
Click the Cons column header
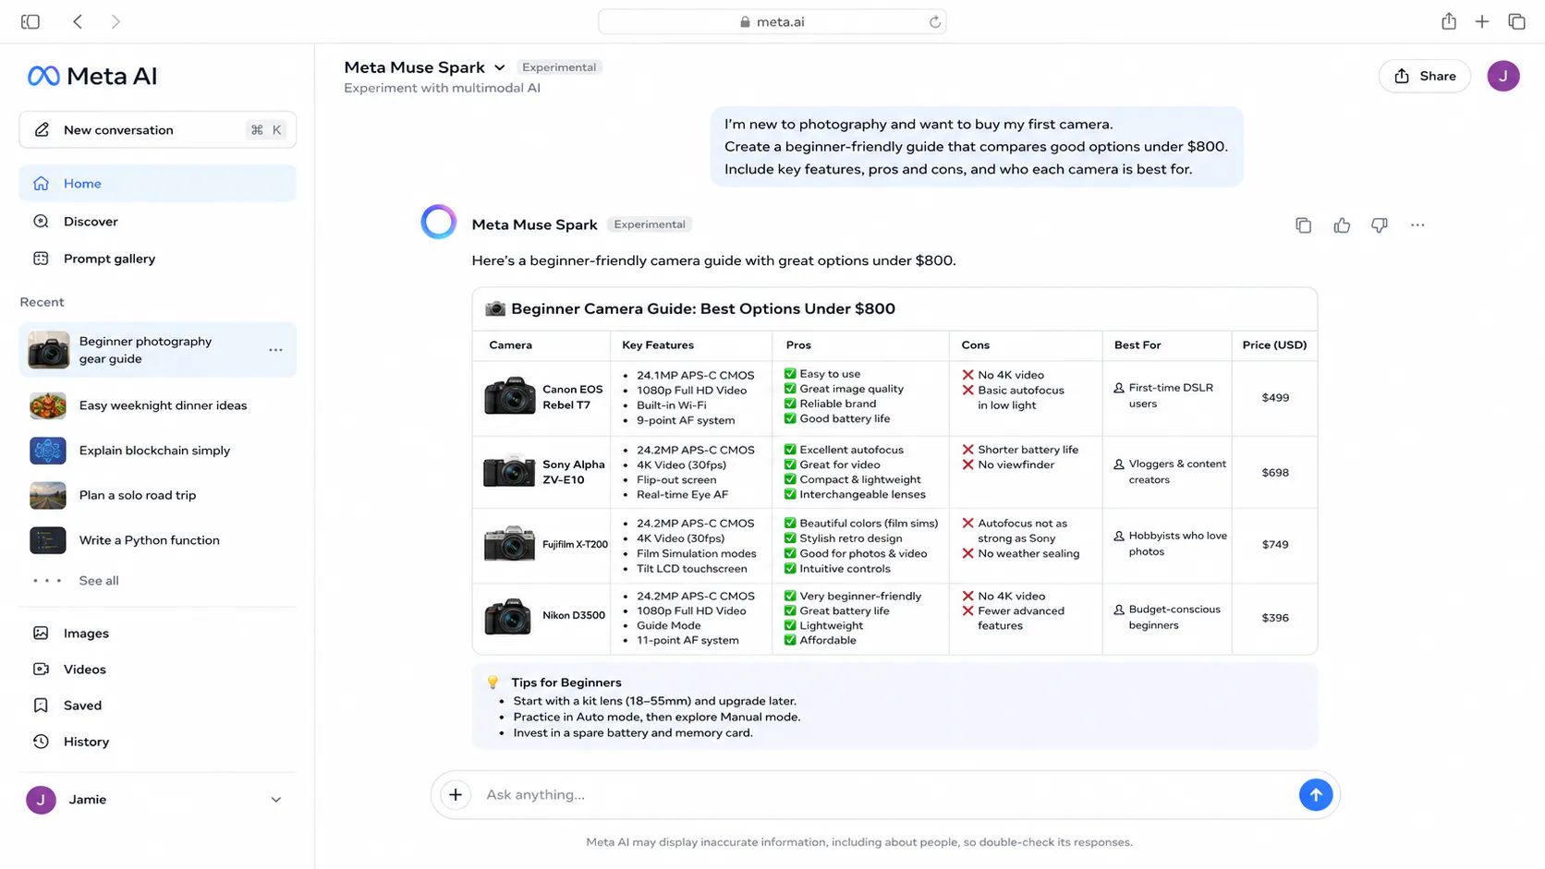coord(975,345)
